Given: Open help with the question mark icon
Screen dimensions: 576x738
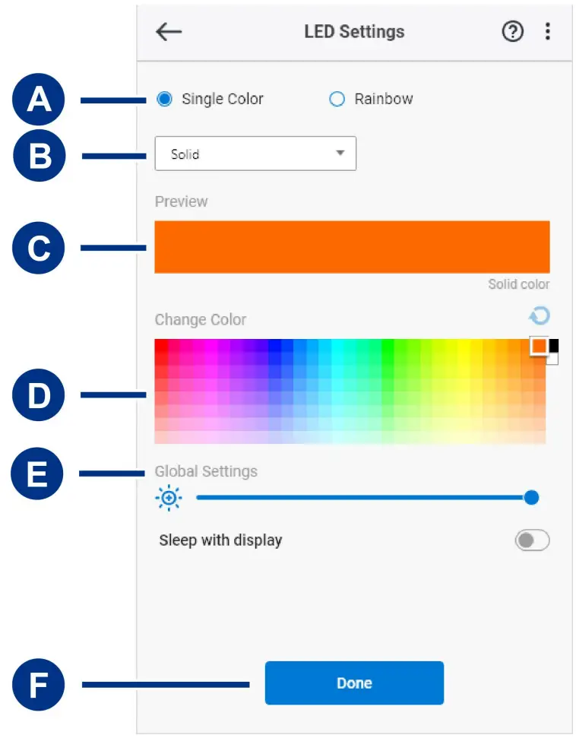Looking at the screenshot, I should [x=513, y=31].
